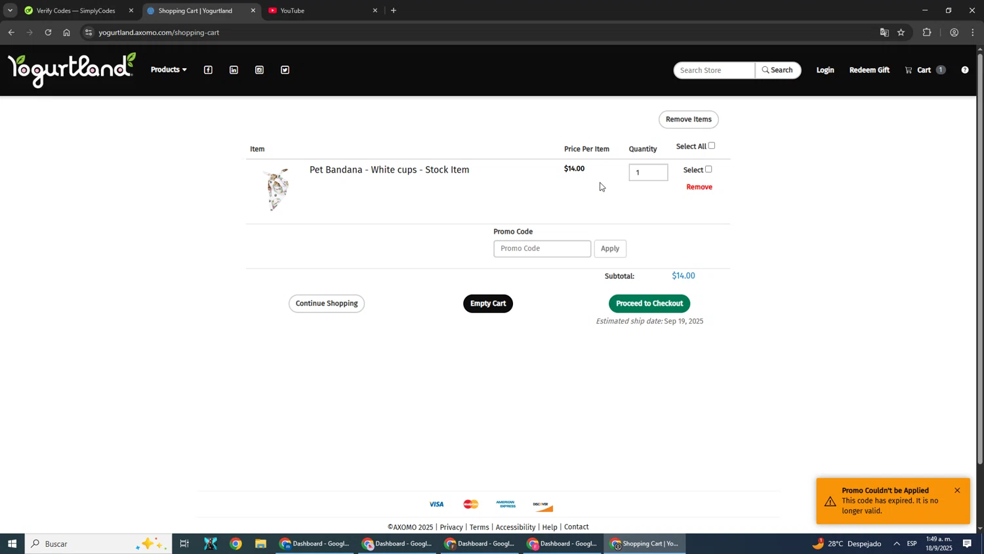Switch ESP keyboard language indicator
The image size is (984, 554).
click(912, 543)
